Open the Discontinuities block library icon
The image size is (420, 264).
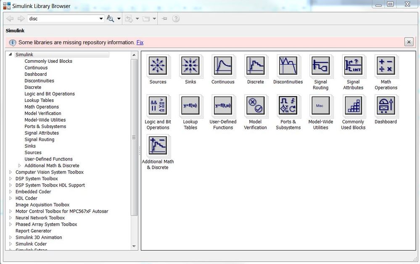point(288,65)
